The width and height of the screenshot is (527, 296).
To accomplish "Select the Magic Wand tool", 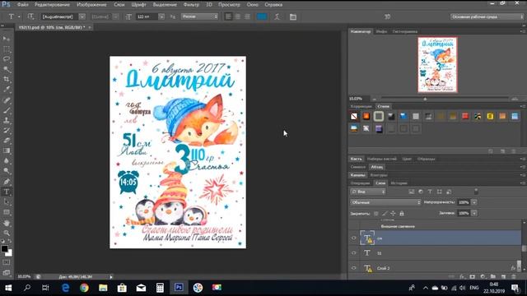I will [x=7, y=69].
